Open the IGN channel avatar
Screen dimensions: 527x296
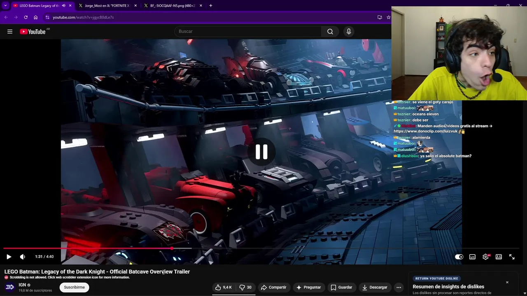click(10, 287)
